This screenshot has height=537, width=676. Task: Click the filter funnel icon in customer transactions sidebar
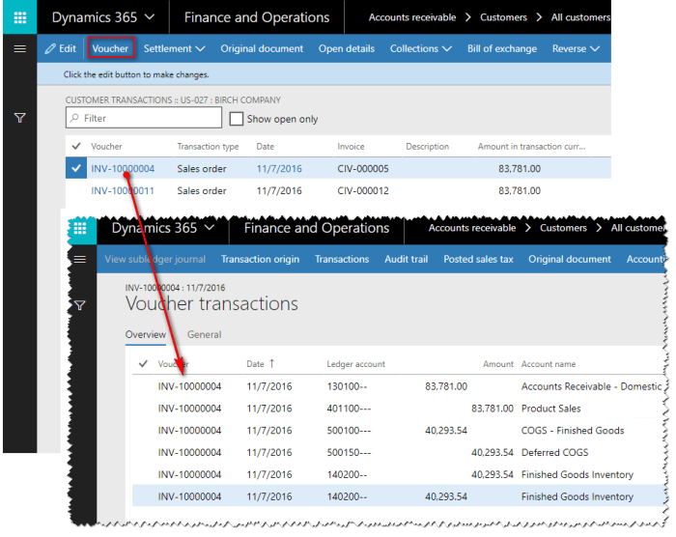tap(19, 118)
